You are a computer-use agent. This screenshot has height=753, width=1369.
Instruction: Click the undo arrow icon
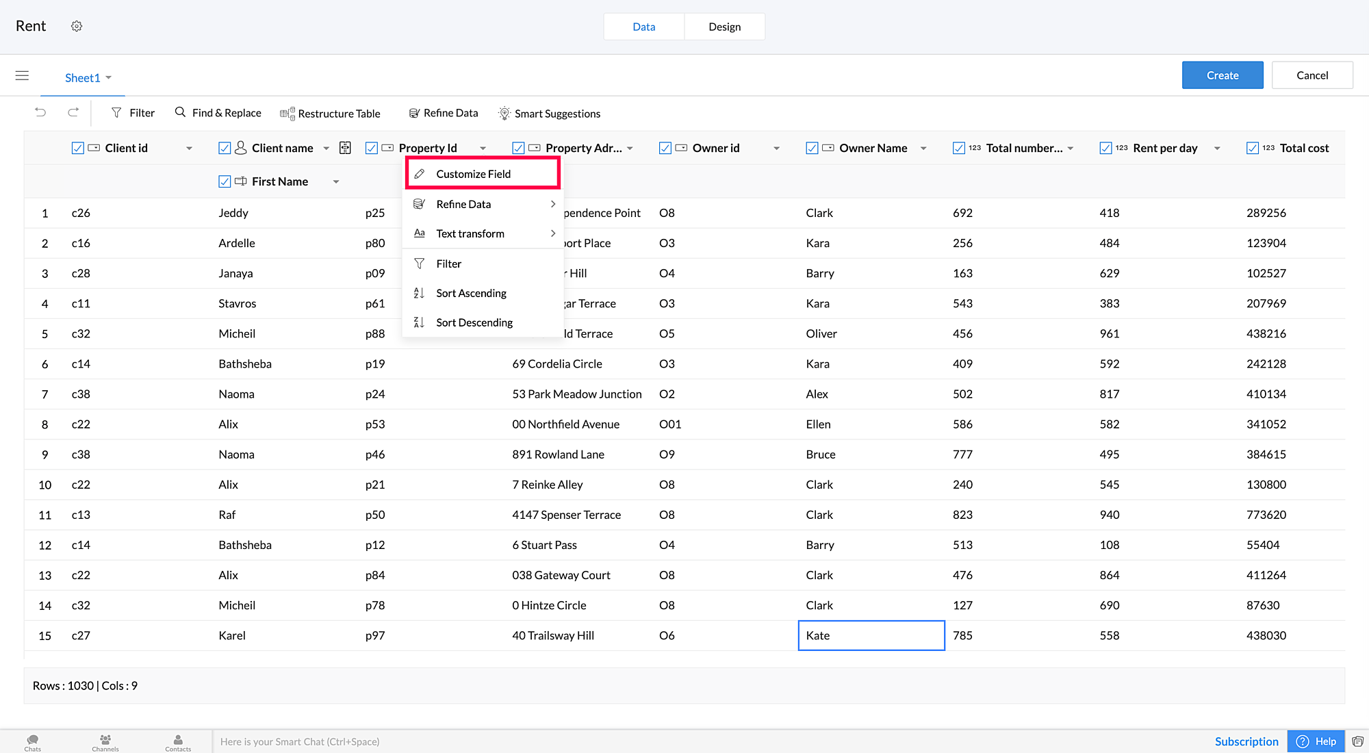[40, 112]
